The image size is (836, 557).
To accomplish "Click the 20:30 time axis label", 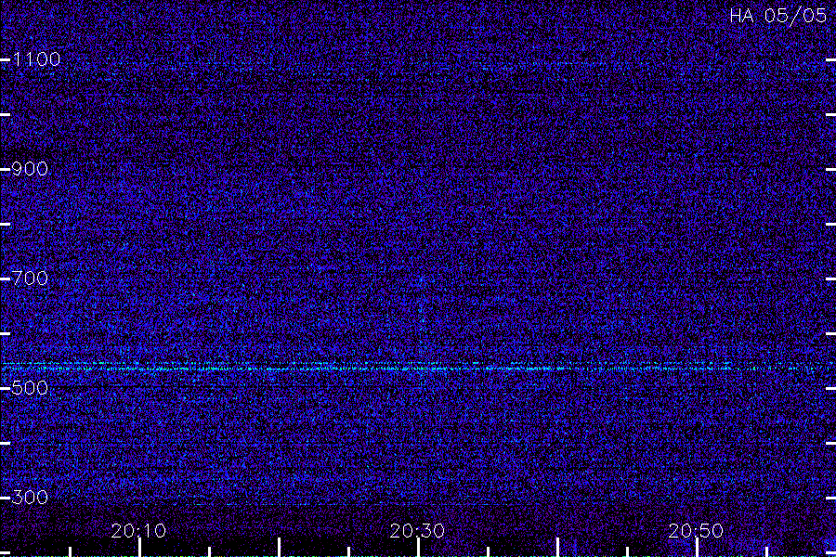I will coord(417,531).
